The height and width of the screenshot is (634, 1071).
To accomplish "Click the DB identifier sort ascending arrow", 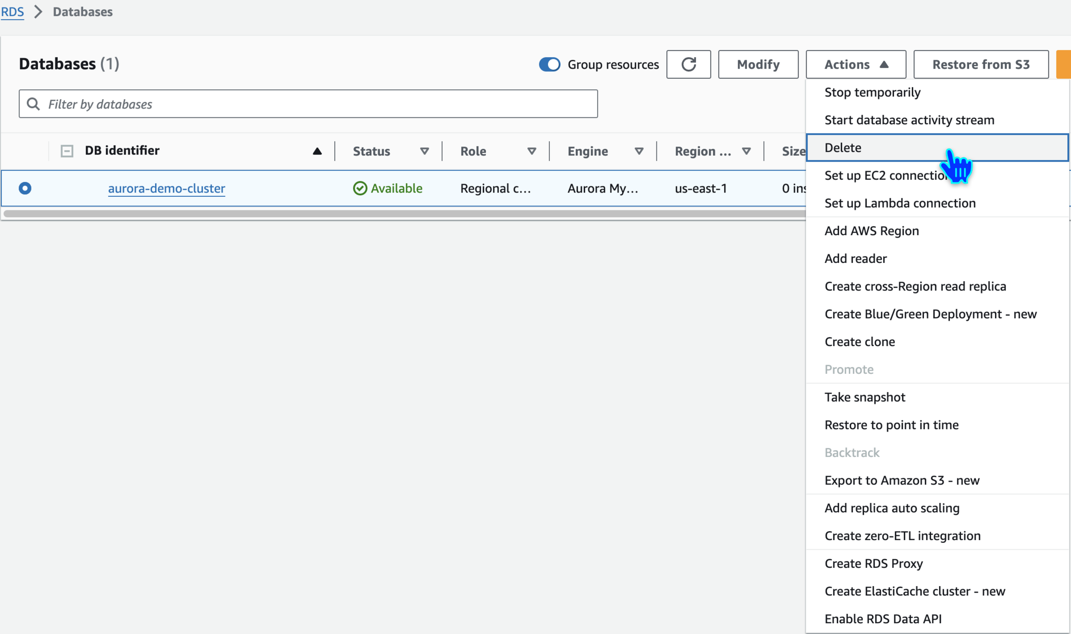I will (317, 151).
